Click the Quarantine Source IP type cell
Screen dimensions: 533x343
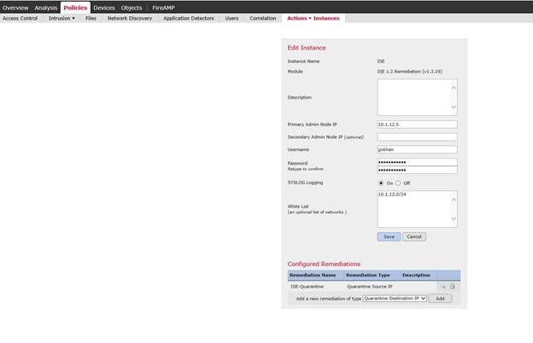click(x=370, y=287)
